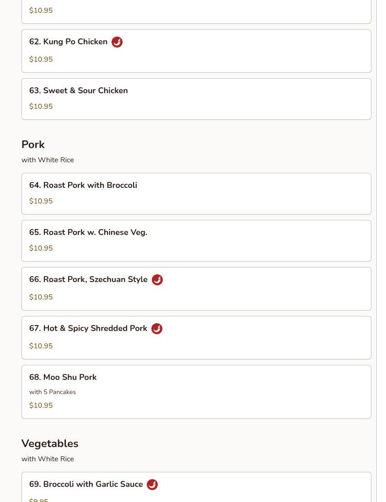Click price under Sweet & Sour Chicken
Screen dimensions: 386x502
[x=41, y=107]
